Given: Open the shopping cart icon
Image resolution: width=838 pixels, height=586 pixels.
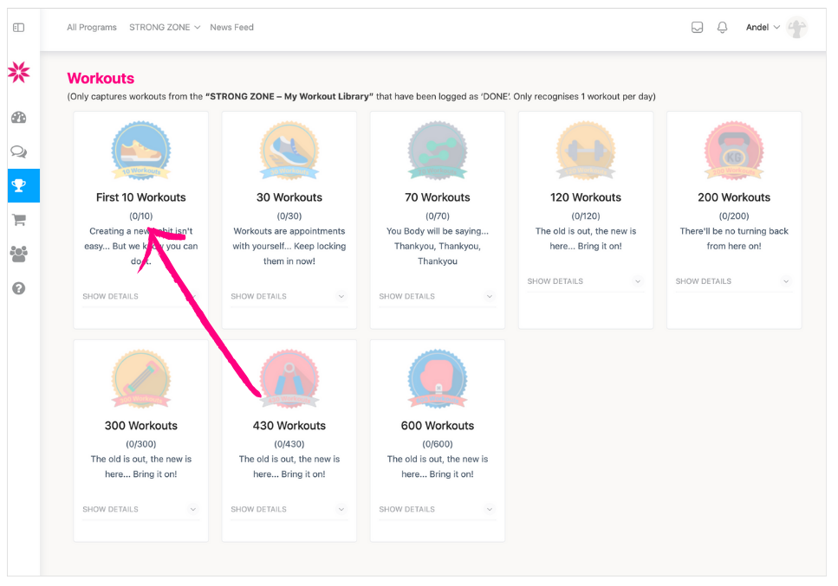Looking at the screenshot, I should (x=18, y=220).
